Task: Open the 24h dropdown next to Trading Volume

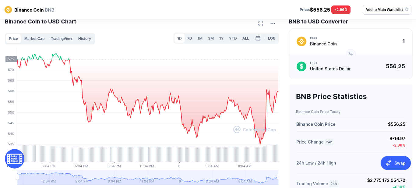Action: 334,184
